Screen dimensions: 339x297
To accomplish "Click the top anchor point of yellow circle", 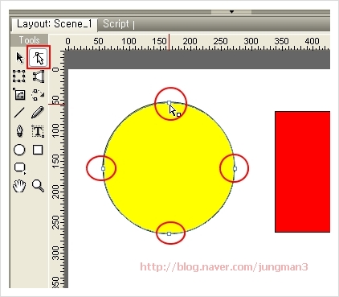I will [169, 103].
